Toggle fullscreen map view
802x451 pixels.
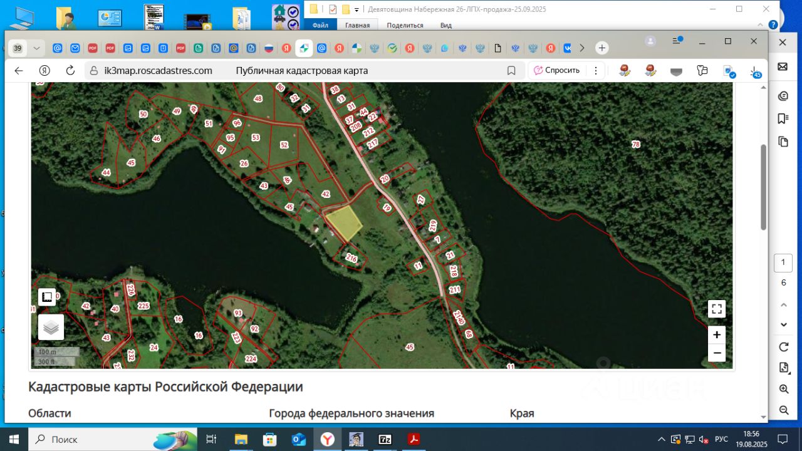coord(717,309)
